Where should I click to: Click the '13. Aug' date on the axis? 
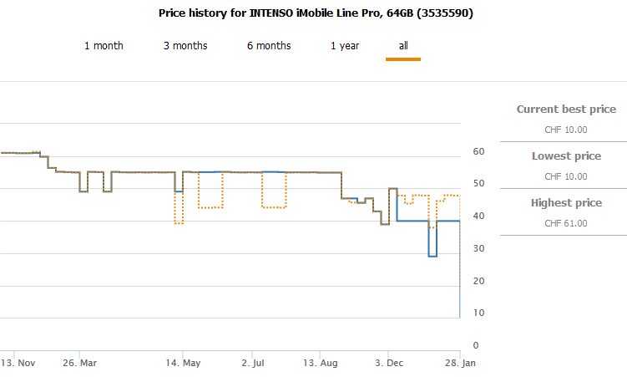coord(321,364)
